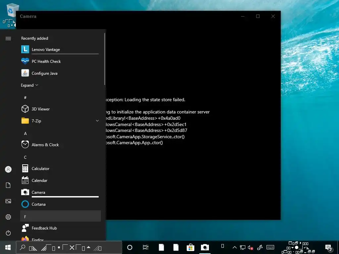The image size is (339, 254).
Task: Launch 3D Viewer app
Action: point(61,109)
